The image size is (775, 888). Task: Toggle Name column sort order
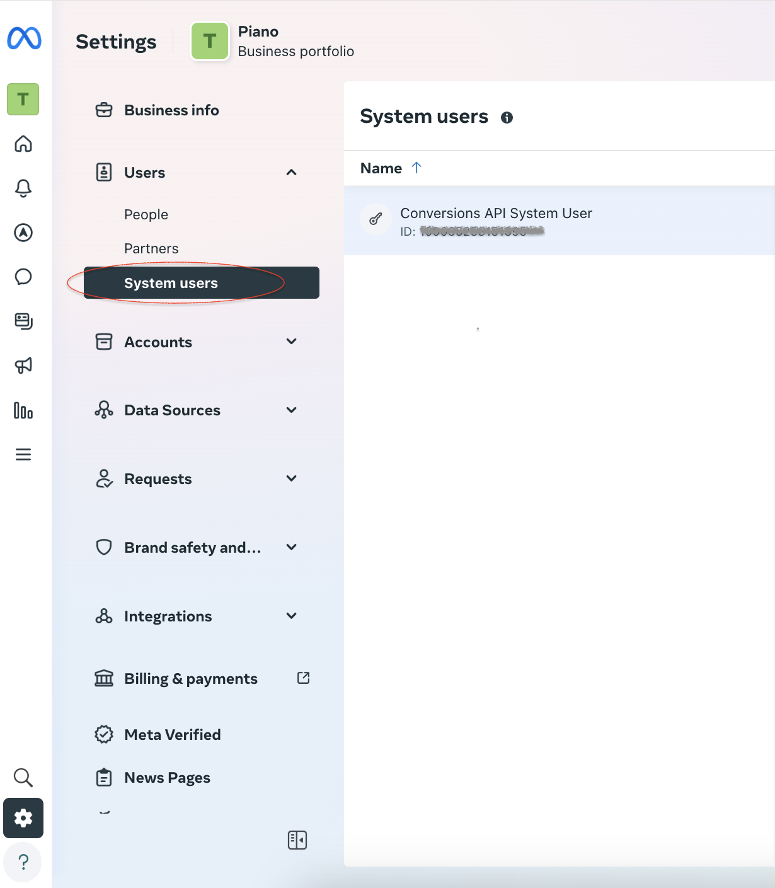coord(391,168)
